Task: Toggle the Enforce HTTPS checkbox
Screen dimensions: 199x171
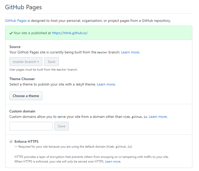Action: point(11,141)
